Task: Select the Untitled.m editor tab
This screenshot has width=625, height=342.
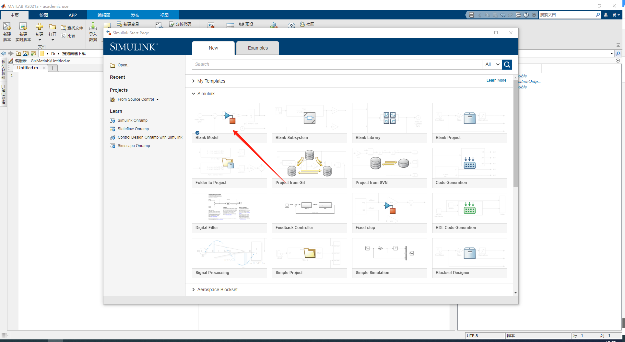Action: [28, 68]
